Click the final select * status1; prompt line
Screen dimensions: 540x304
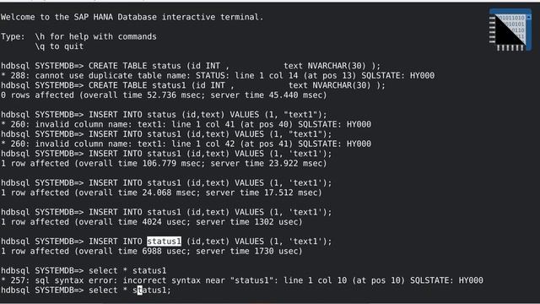(x=86, y=290)
